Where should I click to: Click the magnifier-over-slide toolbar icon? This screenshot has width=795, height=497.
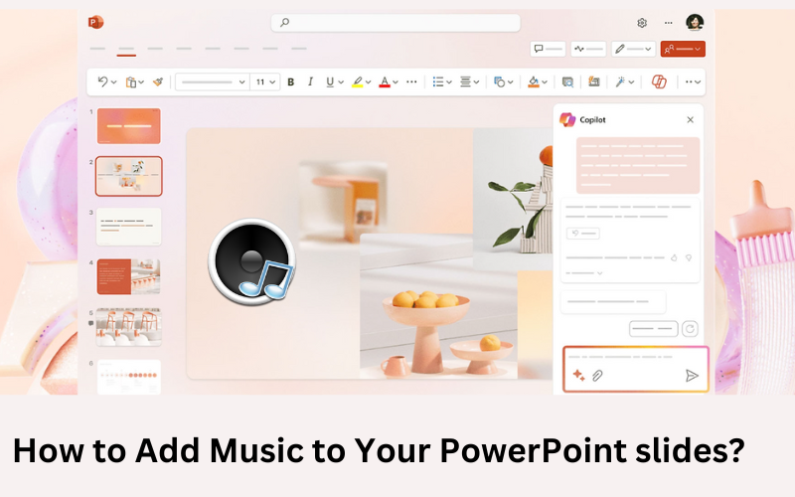(567, 82)
